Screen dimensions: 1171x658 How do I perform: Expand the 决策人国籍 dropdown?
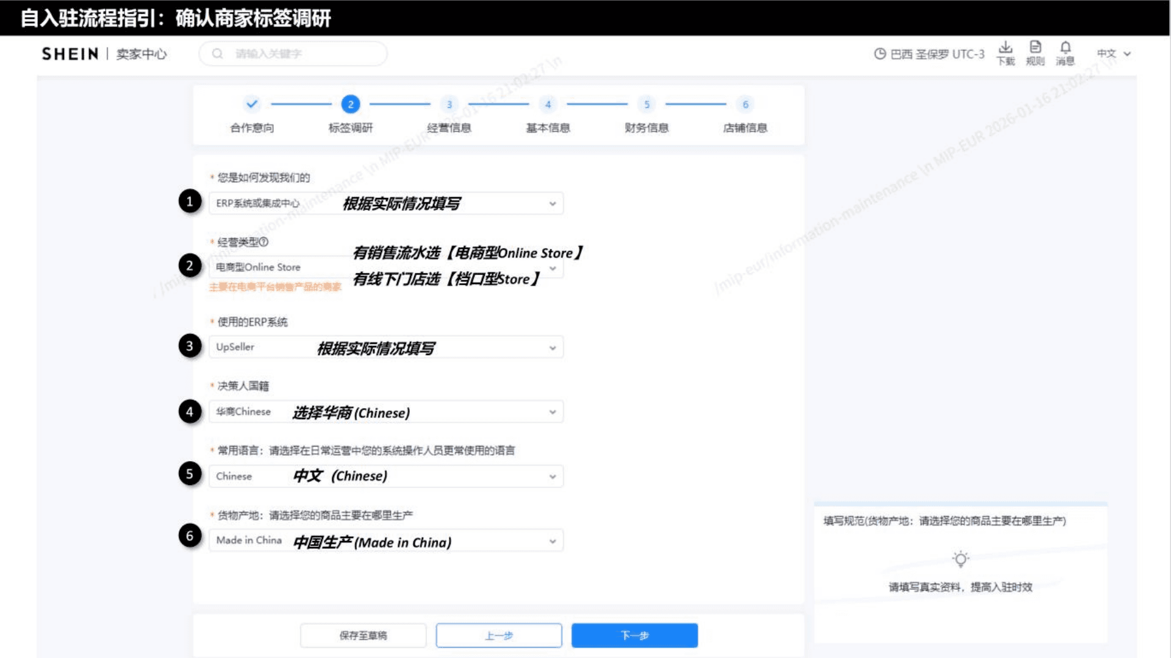tap(386, 412)
